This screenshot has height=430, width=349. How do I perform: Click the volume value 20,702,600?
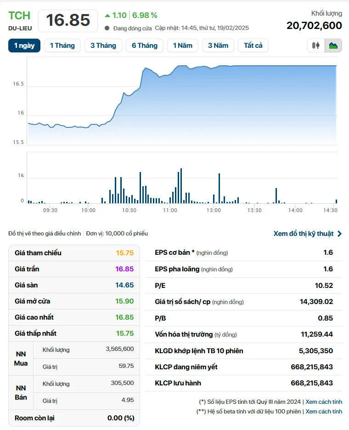(314, 25)
